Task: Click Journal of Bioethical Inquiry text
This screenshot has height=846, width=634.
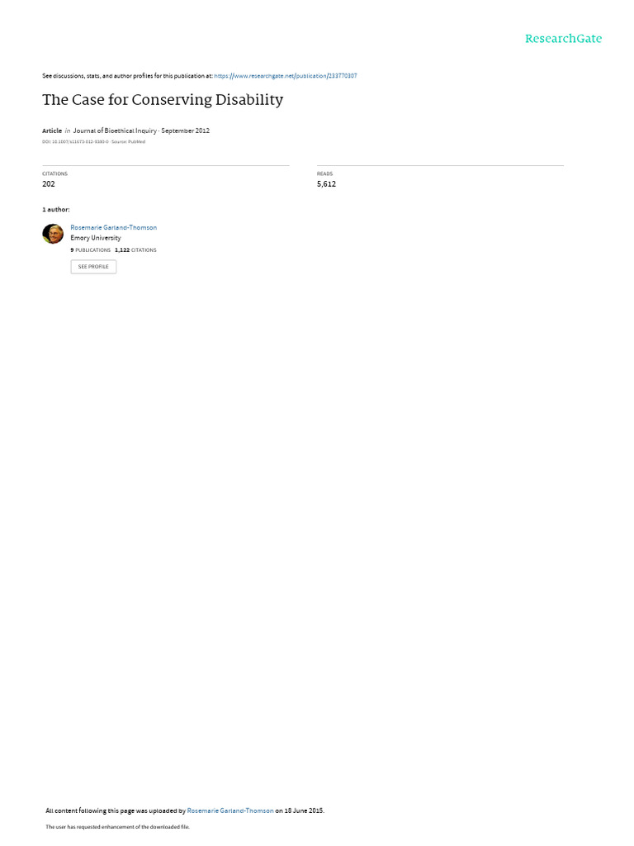Action: click(115, 131)
